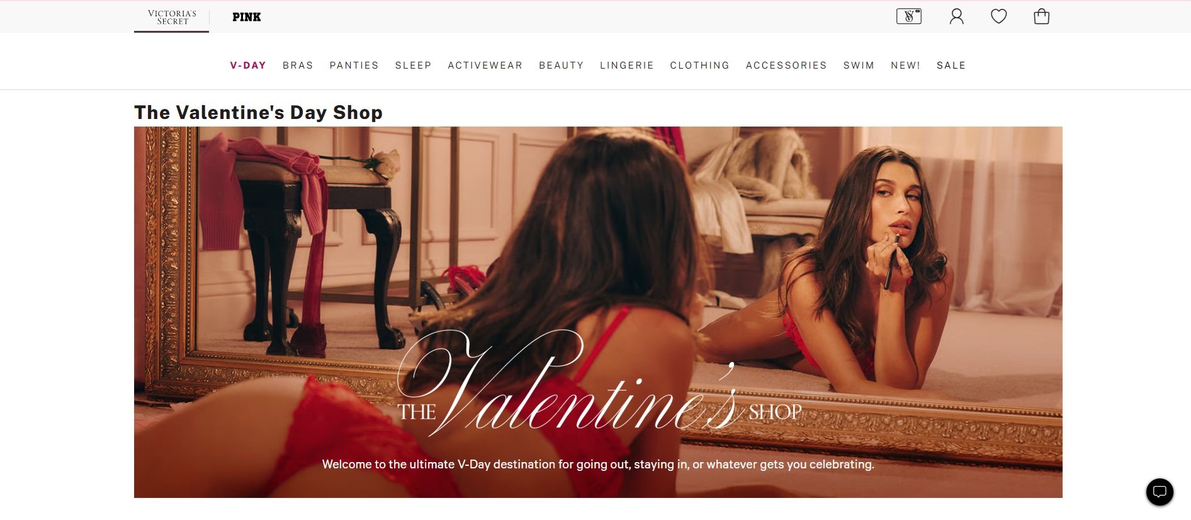1191x520 pixels.
Task: View wishlist via the heart icon
Action: coord(998,16)
